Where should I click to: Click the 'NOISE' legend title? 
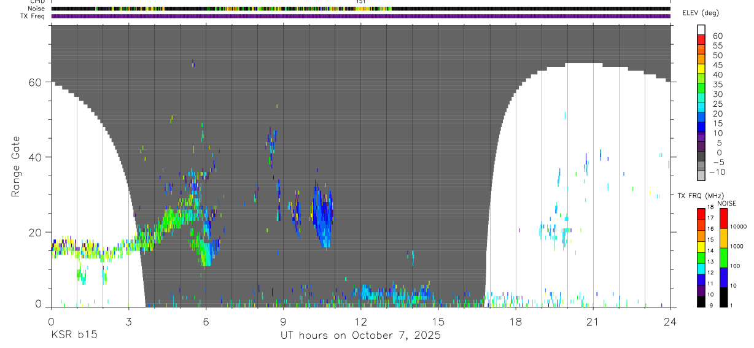(x=727, y=203)
